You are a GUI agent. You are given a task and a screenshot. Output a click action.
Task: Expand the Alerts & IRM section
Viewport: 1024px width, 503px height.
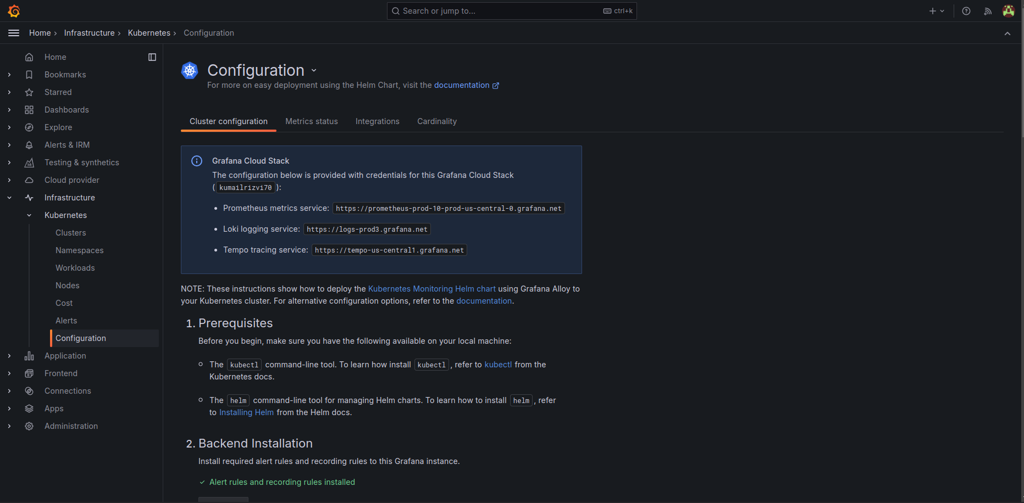(x=9, y=145)
